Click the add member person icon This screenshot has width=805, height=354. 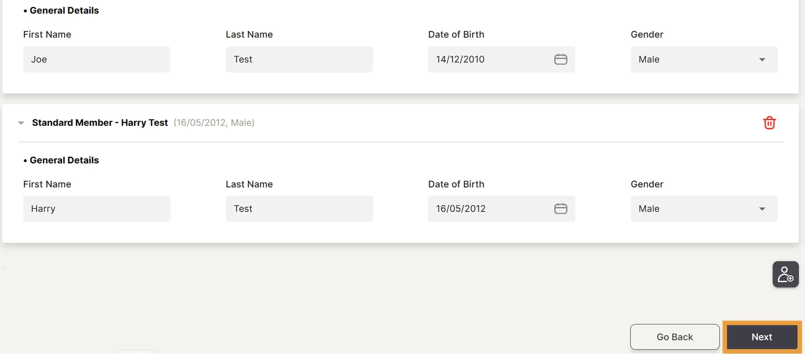pos(785,274)
